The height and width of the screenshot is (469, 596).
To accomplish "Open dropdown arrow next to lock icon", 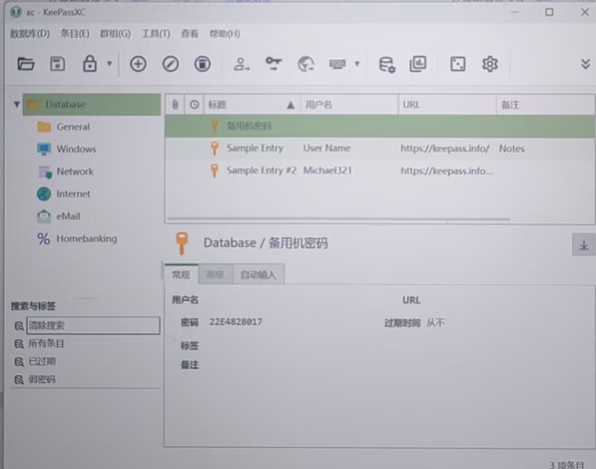I will [x=110, y=63].
